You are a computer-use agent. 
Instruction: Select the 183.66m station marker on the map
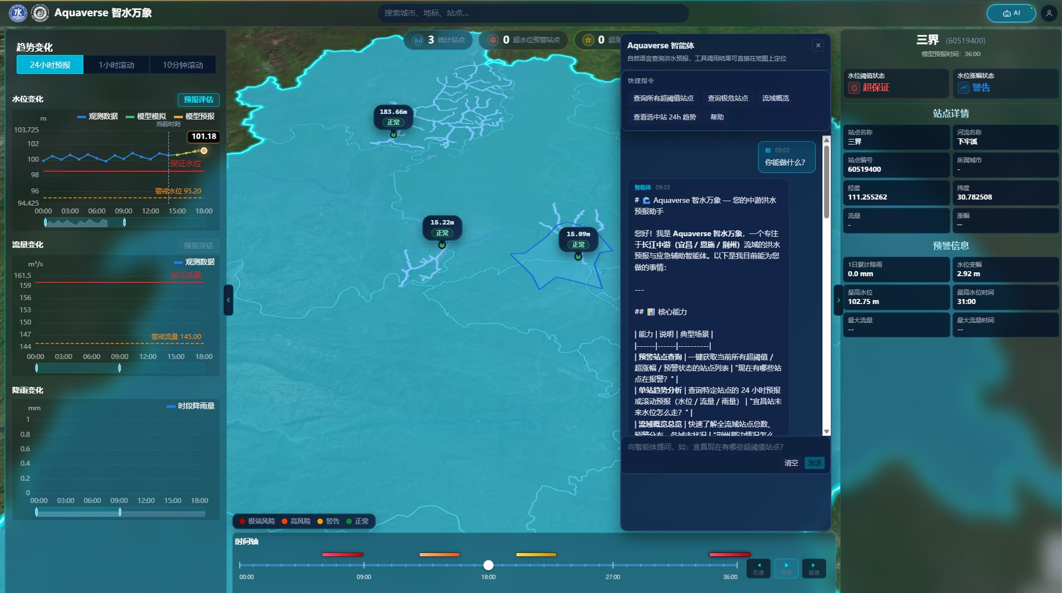[393, 117]
